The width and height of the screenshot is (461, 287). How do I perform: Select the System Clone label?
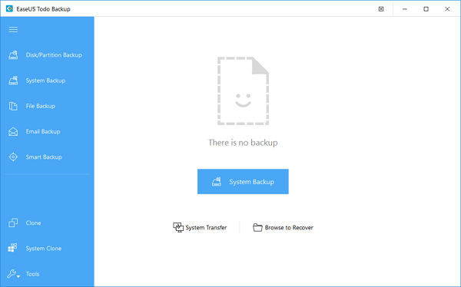tap(44, 249)
